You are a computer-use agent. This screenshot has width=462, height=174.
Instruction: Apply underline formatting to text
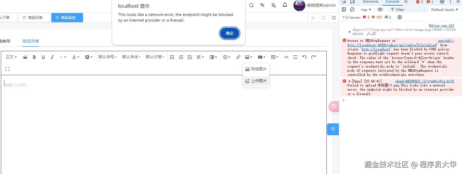pyautogui.click(x=43, y=57)
